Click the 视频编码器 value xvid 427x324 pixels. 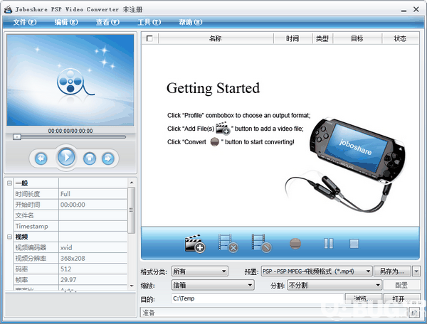93,247
